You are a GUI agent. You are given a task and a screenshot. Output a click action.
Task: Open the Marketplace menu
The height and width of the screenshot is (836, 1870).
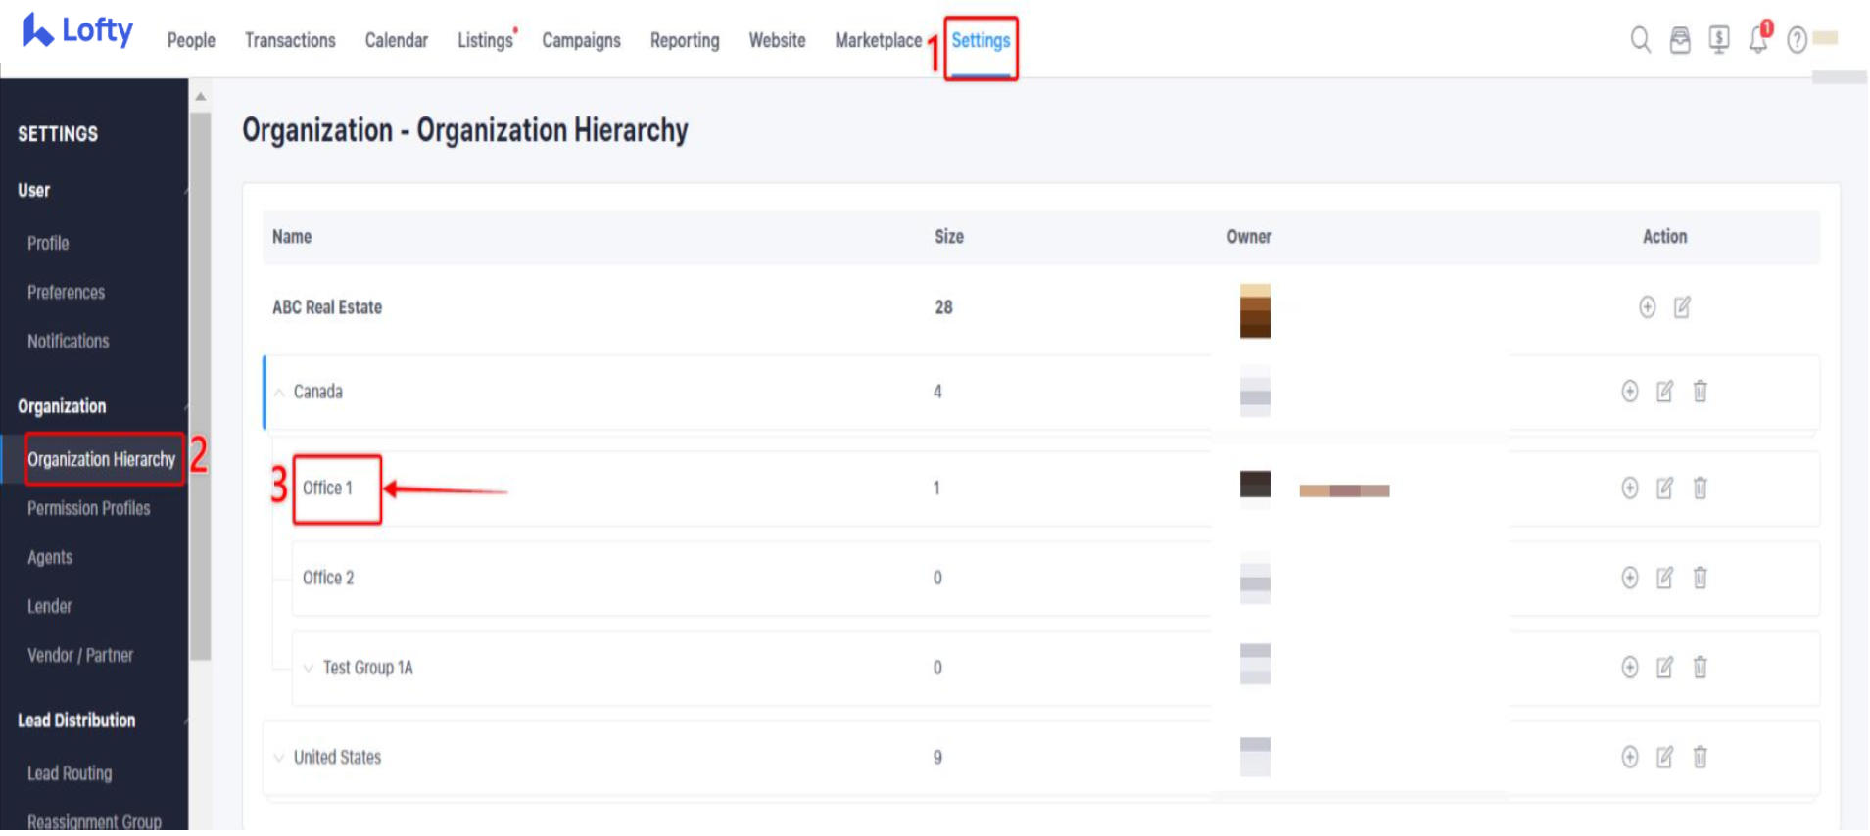point(879,41)
